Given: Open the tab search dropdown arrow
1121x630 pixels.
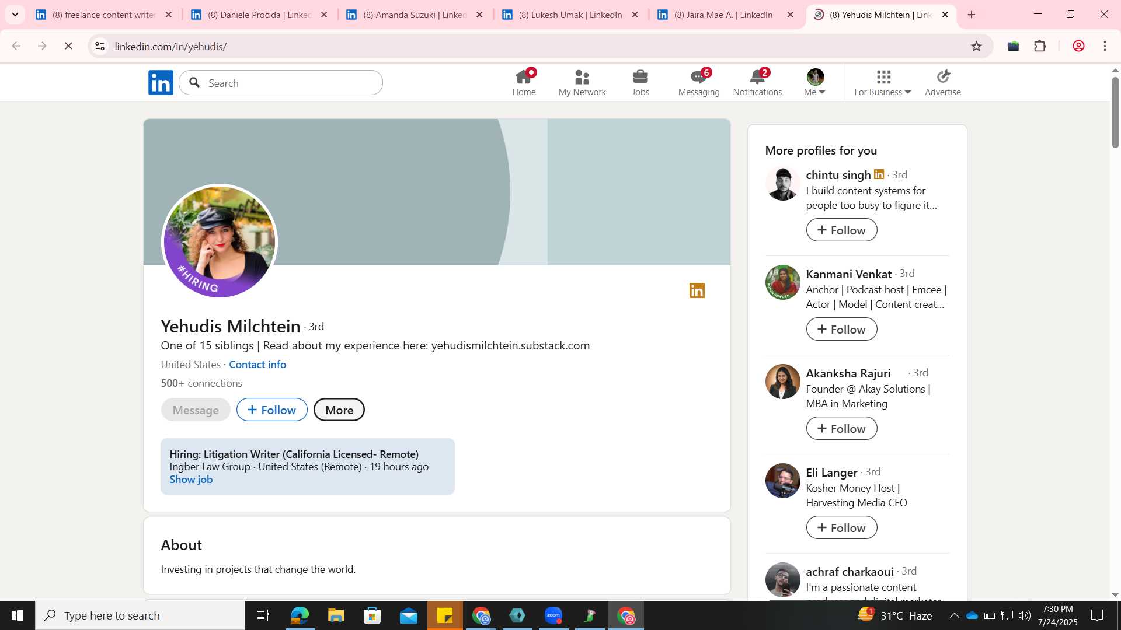Looking at the screenshot, I should coord(15,15).
